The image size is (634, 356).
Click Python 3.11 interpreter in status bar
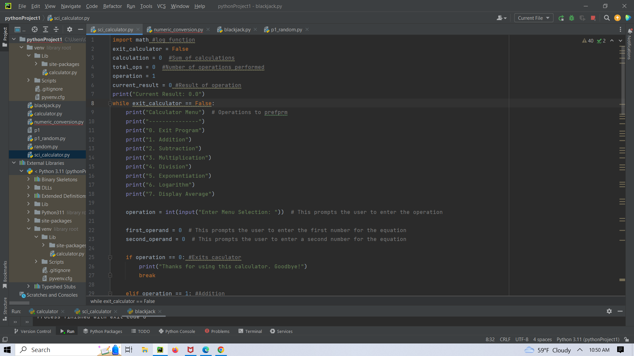point(588,340)
